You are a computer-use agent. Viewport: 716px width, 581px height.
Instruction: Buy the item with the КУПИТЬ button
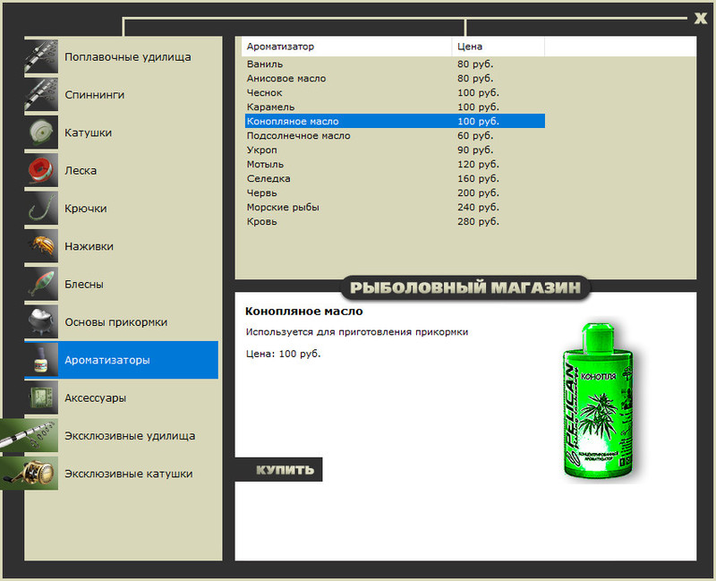point(278,470)
